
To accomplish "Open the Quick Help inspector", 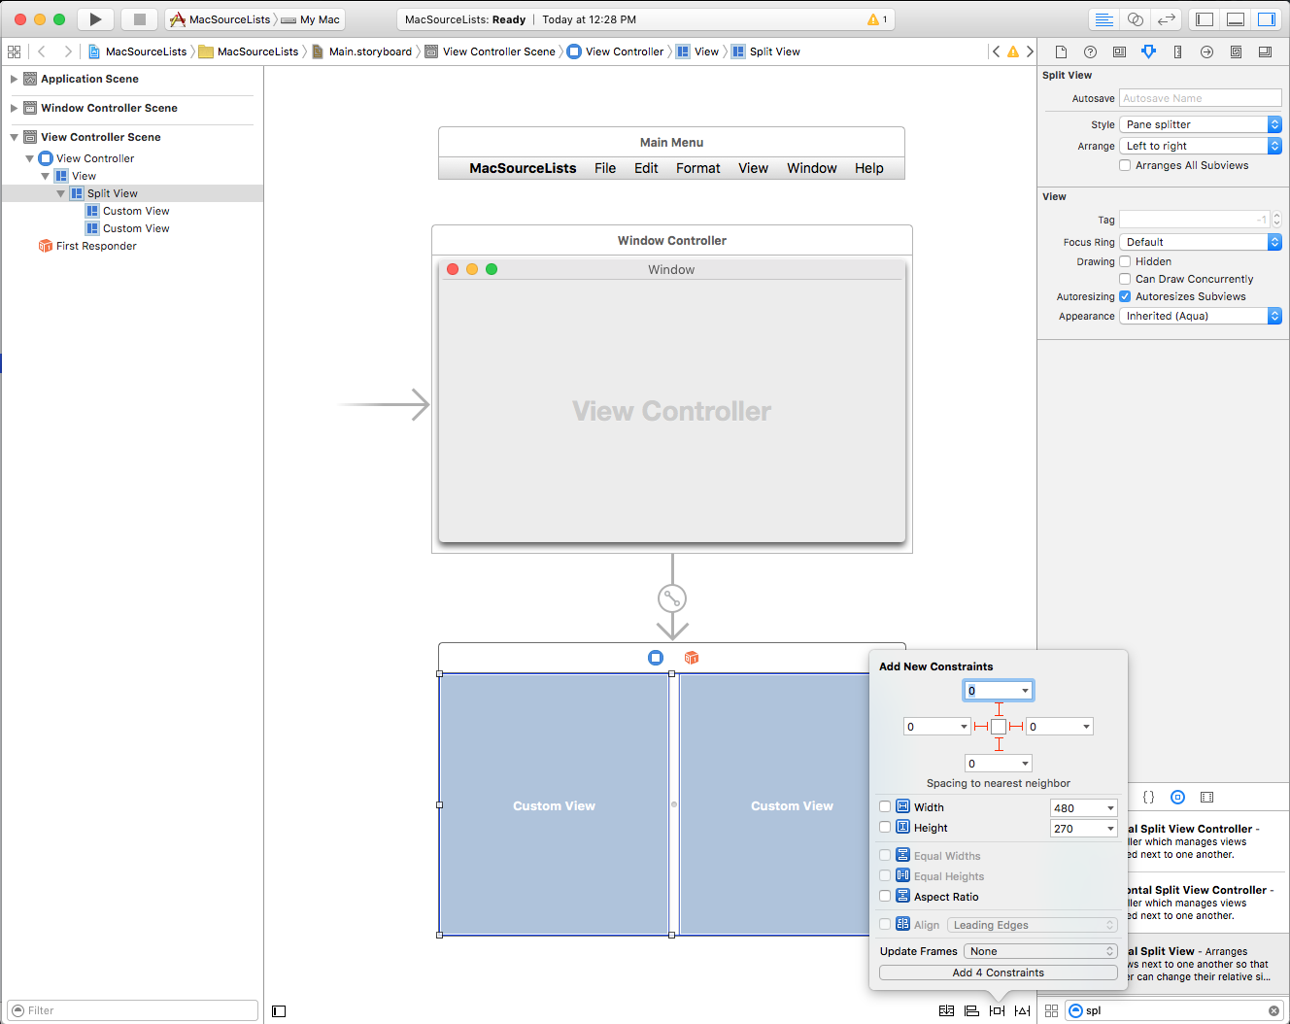I will coord(1090,51).
